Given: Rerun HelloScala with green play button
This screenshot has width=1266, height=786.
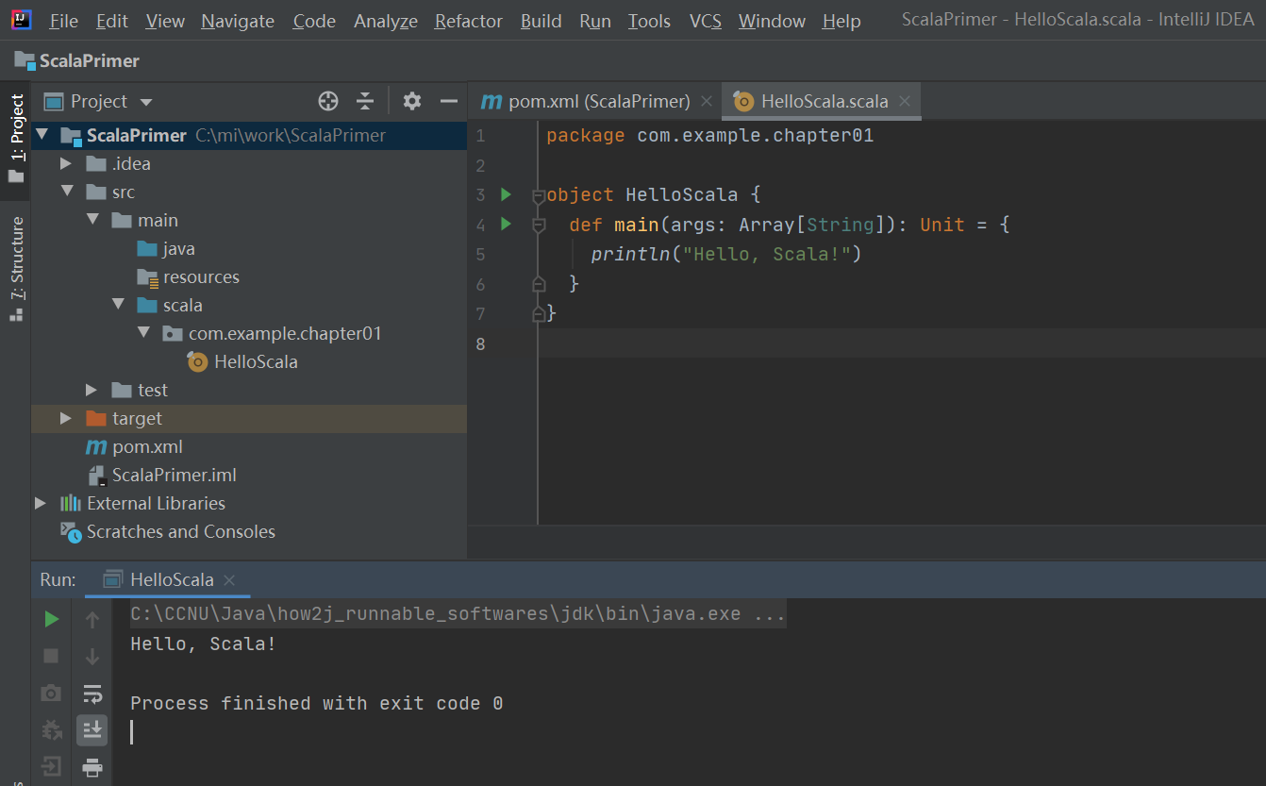Looking at the screenshot, I should [52, 619].
